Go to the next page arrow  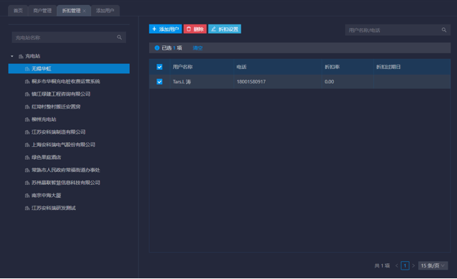(413, 265)
